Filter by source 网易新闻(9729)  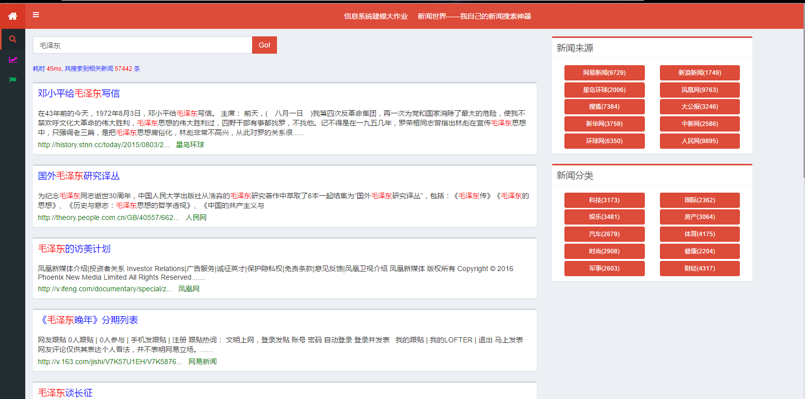coord(604,73)
